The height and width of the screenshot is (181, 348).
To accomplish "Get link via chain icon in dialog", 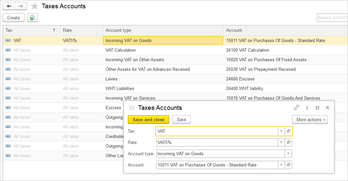I will pos(296,108).
